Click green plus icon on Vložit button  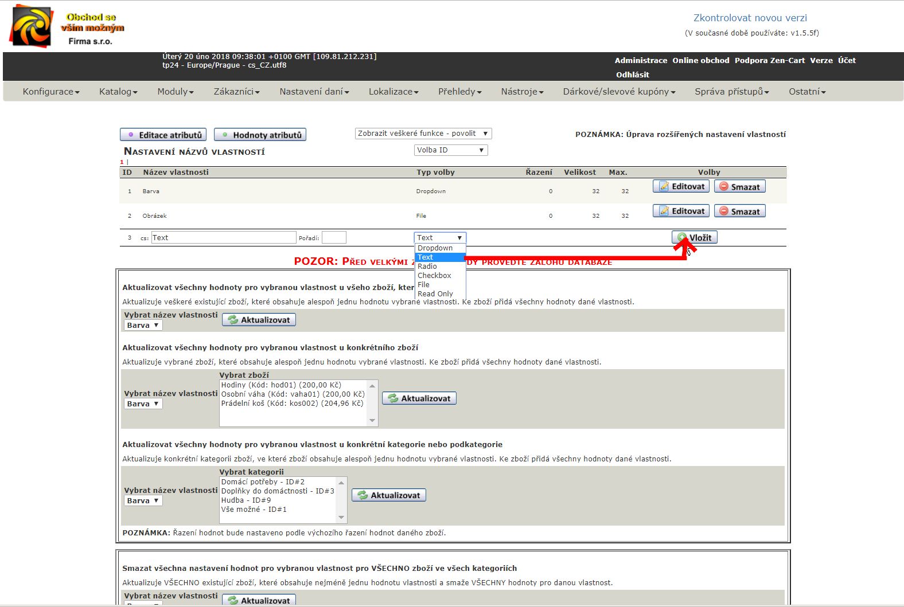(681, 237)
